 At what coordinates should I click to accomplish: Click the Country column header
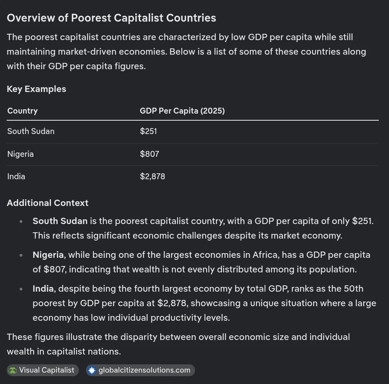coord(22,111)
